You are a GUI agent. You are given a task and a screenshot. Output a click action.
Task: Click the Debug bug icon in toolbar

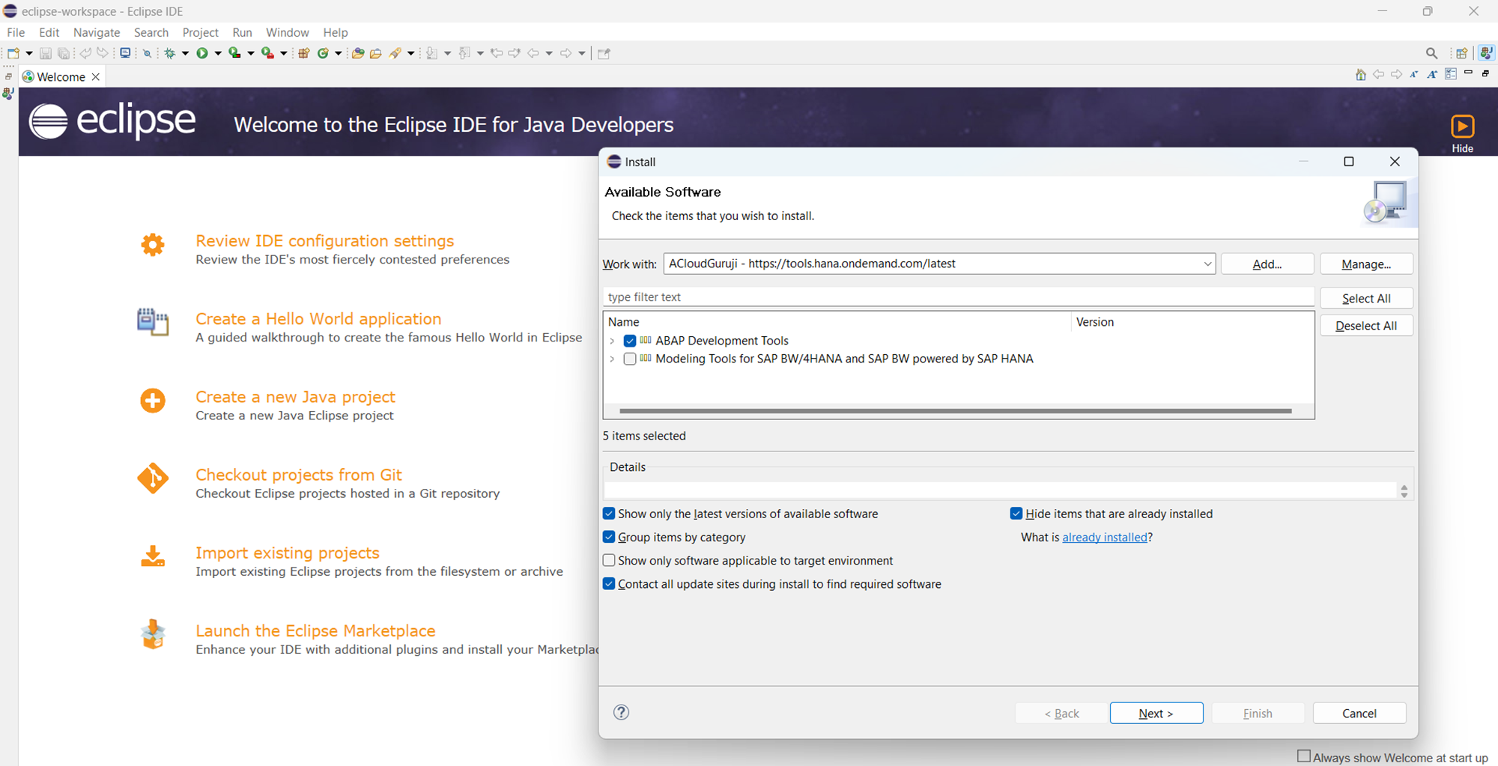pyautogui.click(x=170, y=53)
